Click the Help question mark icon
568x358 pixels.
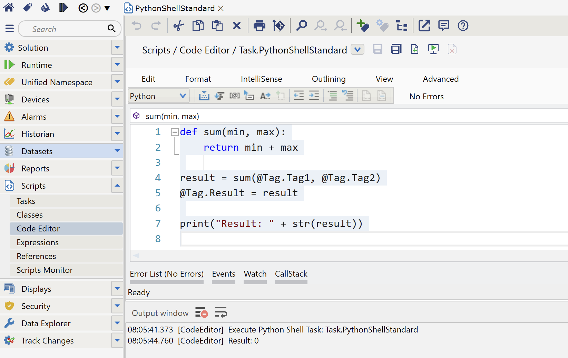(463, 26)
